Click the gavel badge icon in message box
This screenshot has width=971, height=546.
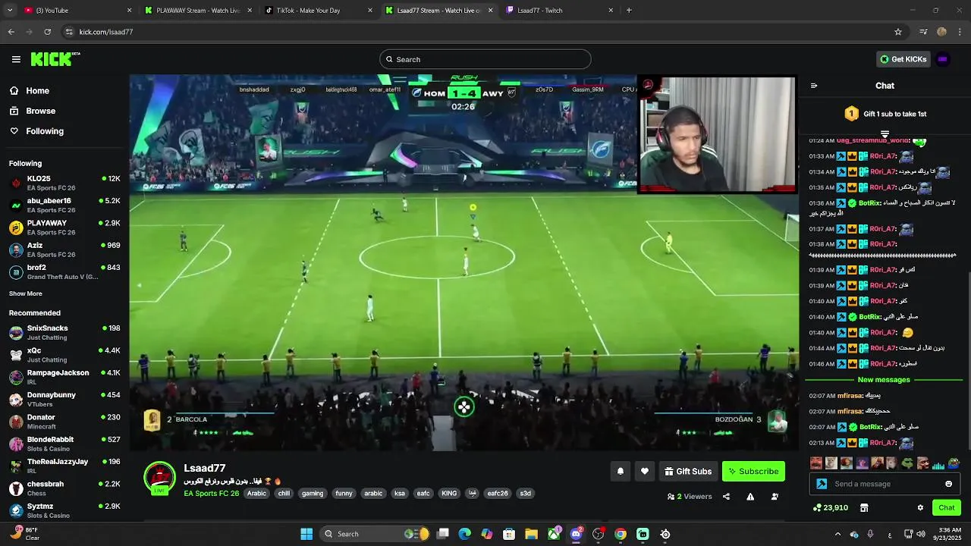click(822, 484)
